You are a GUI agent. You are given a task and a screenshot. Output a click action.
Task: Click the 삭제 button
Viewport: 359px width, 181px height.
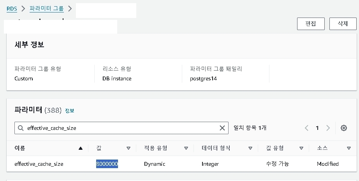tap(343, 24)
